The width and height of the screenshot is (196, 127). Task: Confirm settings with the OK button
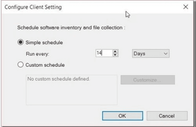[x=122, y=116]
